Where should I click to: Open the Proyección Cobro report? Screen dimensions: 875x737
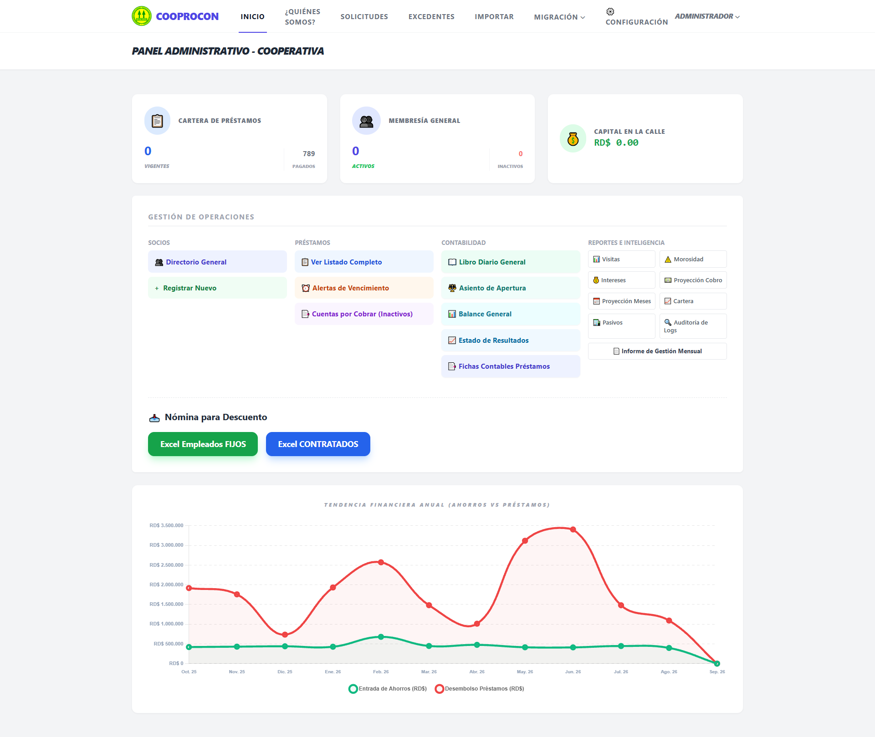[x=693, y=280]
